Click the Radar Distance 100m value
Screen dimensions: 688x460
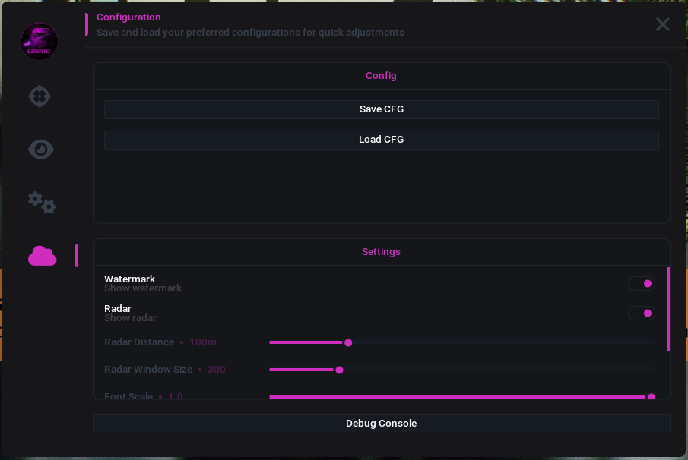coord(203,342)
